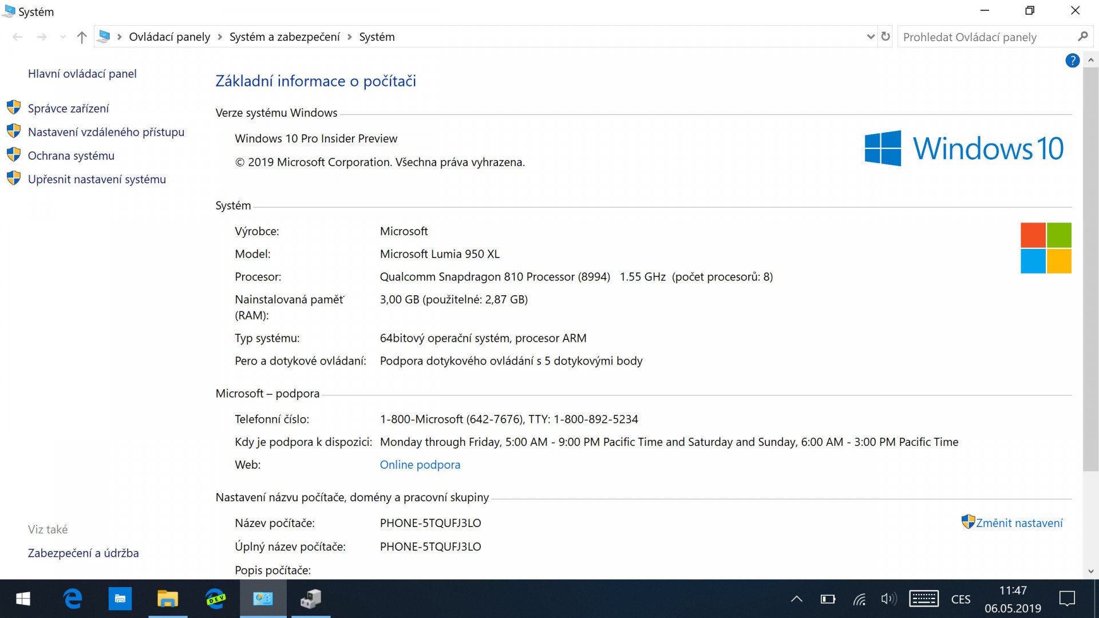Viewport: 1099px width, 618px height.
Task: Select the Control Panel taskbar icon
Action: (x=263, y=599)
